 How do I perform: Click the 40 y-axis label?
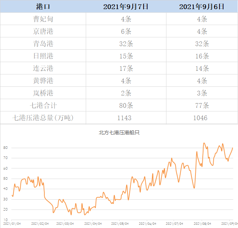[x=5, y=189]
